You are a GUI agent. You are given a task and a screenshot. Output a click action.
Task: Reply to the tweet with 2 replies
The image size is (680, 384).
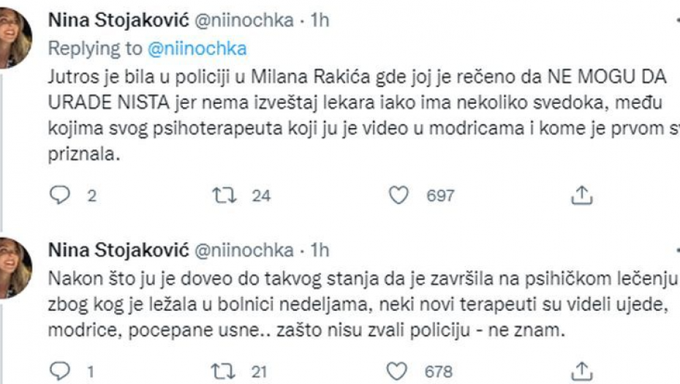click(x=61, y=195)
